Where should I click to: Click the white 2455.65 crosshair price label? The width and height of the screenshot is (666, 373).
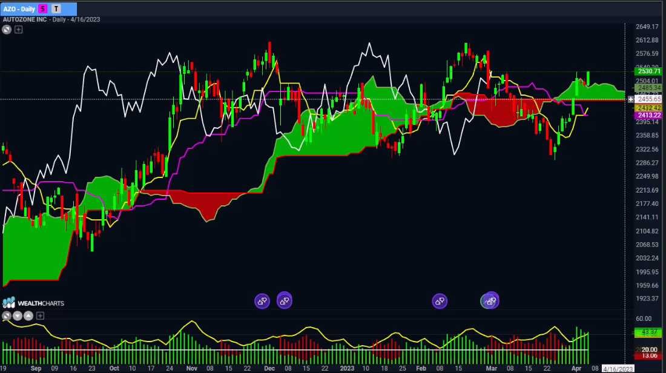(648, 99)
